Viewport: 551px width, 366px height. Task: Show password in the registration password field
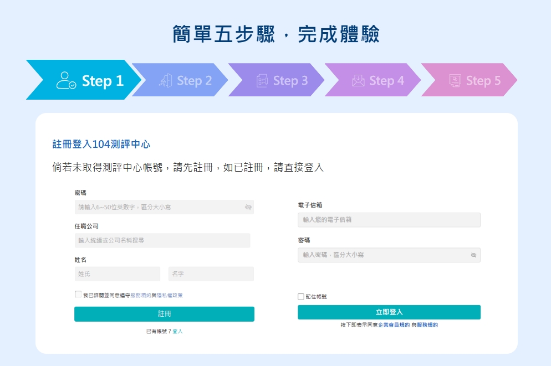(x=248, y=208)
